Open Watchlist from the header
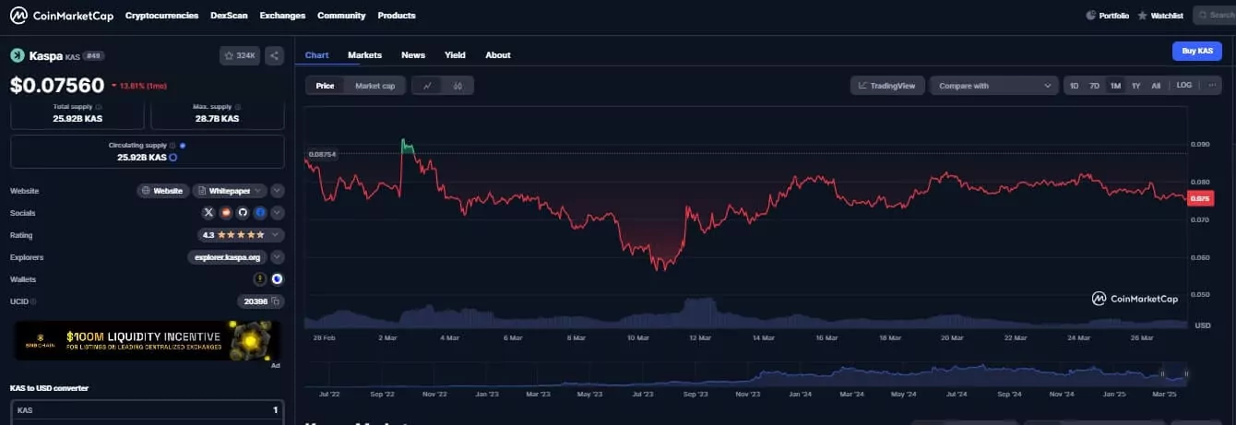The image size is (1236, 425). coord(1160,16)
